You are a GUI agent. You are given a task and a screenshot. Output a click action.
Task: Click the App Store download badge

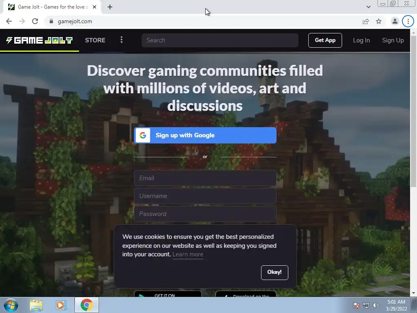(x=246, y=294)
